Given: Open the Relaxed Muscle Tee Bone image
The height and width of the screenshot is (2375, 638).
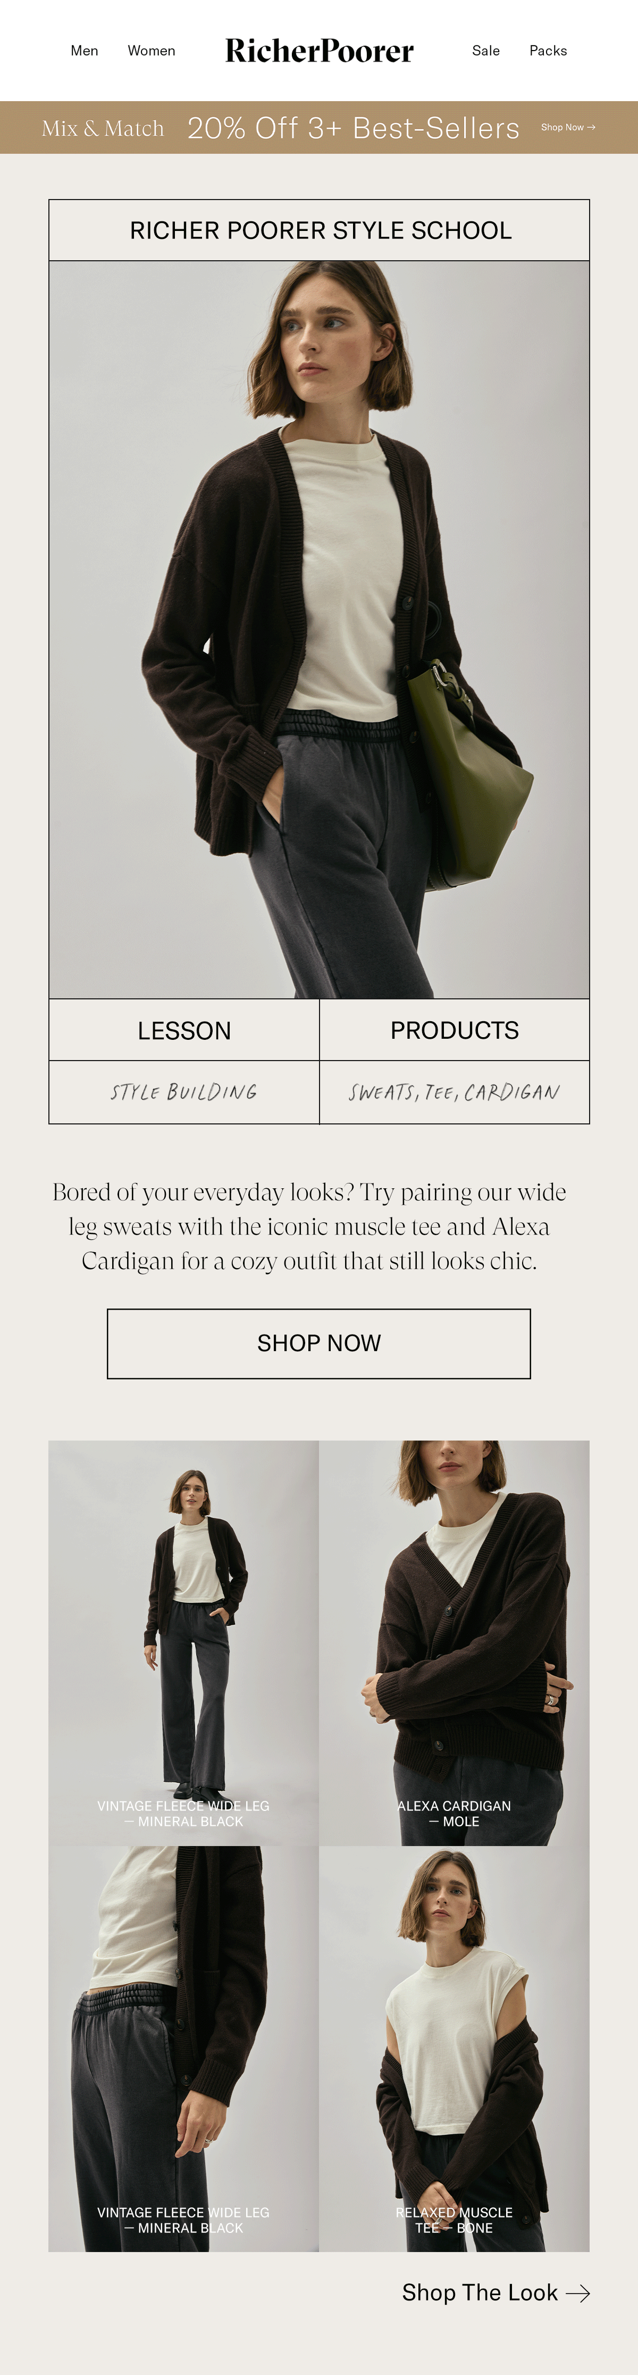Looking at the screenshot, I should (455, 2049).
